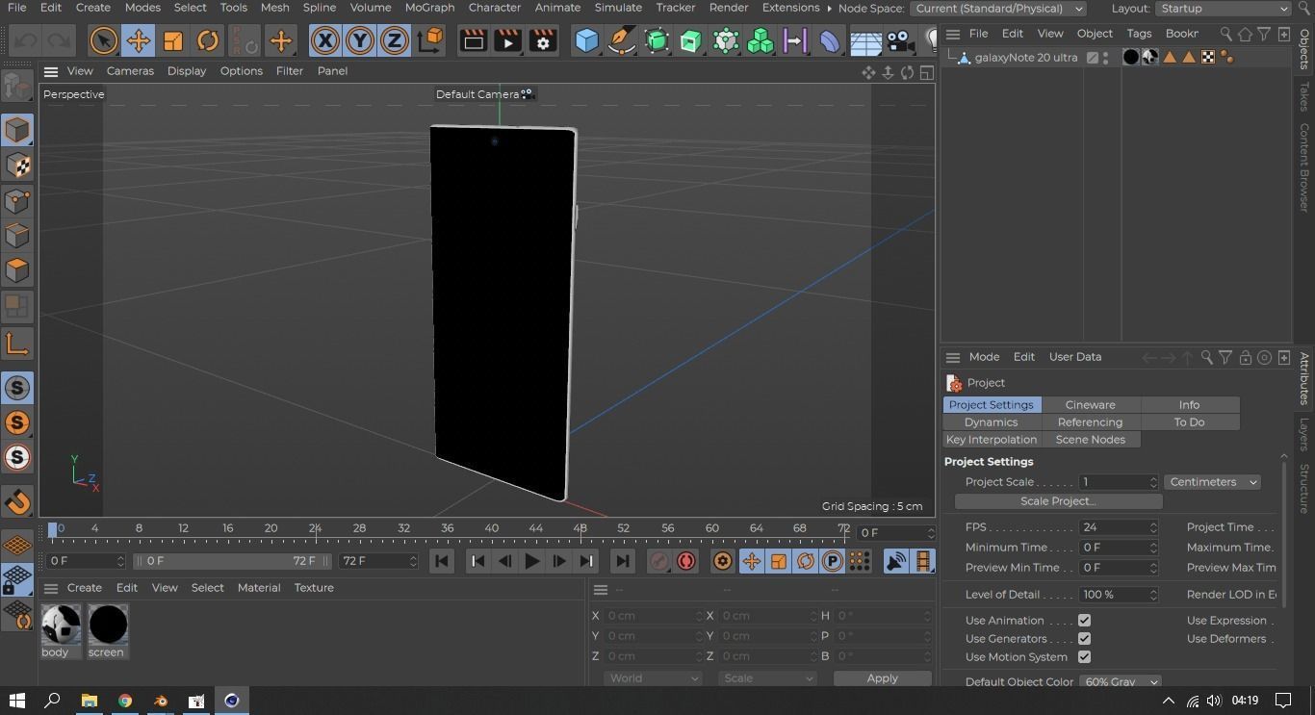The width and height of the screenshot is (1315, 715).
Task: Switch to the Cineware tab
Action: point(1090,405)
